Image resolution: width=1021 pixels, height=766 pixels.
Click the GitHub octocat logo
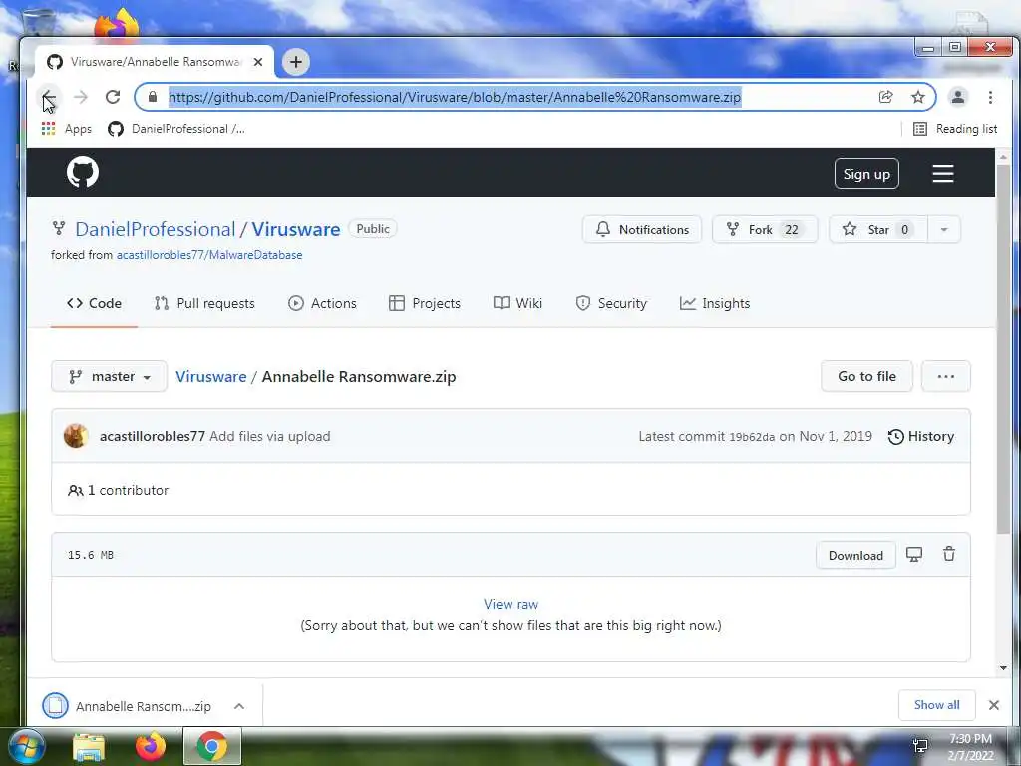[x=83, y=173]
